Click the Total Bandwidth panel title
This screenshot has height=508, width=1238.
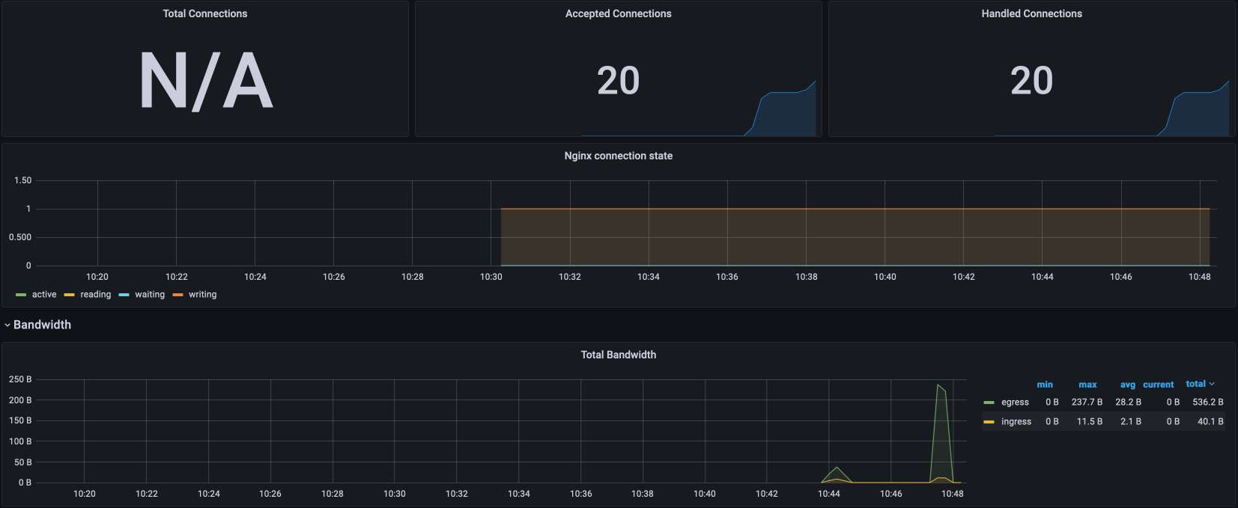tap(618, 355)
